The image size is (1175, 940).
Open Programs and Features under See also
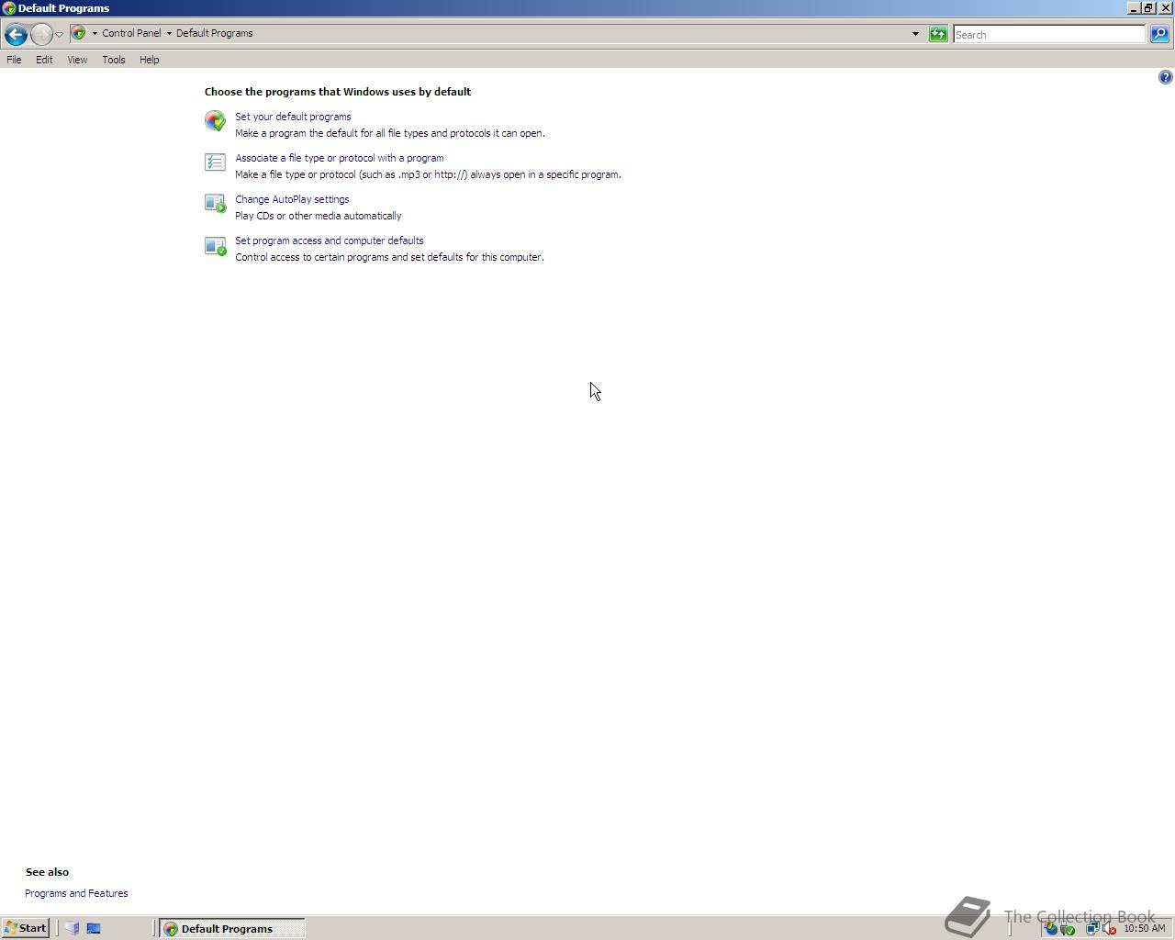(x=76, y=893)
